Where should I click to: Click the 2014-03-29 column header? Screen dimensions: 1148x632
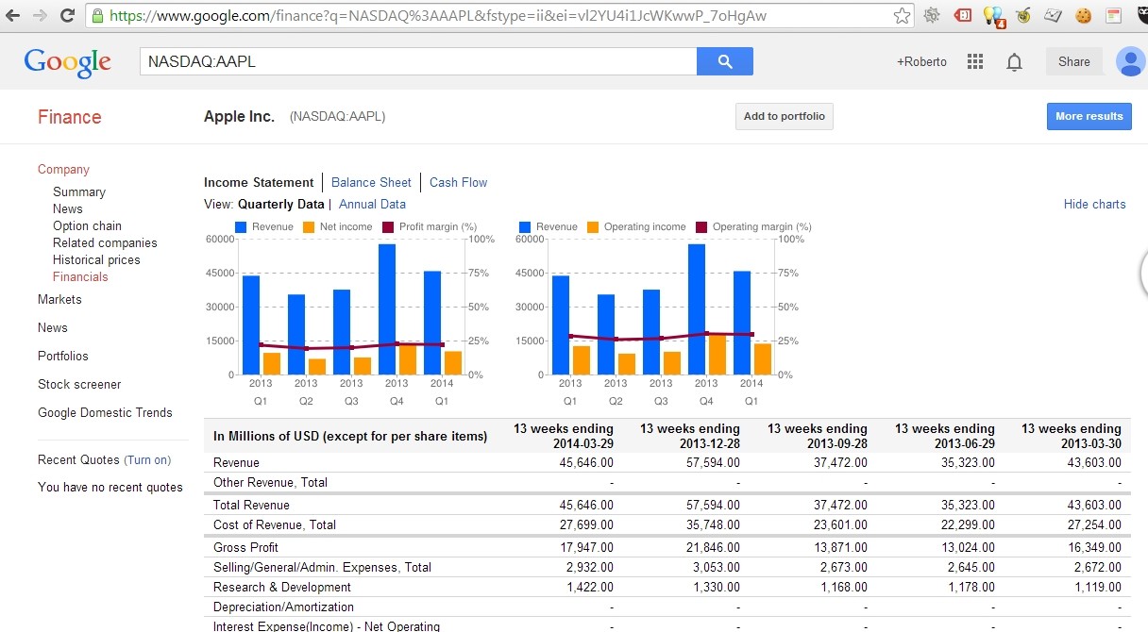click(564, 436)
